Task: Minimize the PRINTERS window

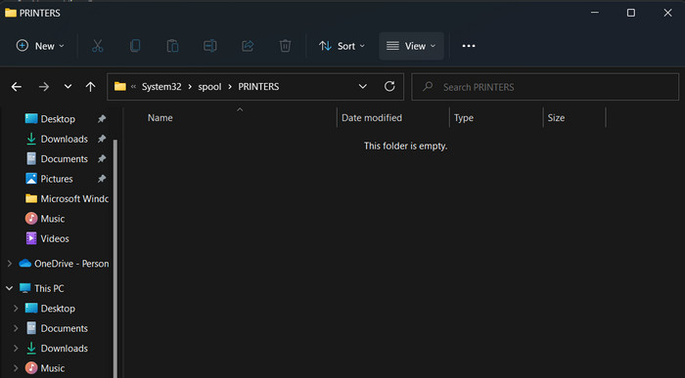Action: pyautogui.click(x=595, y=13)
